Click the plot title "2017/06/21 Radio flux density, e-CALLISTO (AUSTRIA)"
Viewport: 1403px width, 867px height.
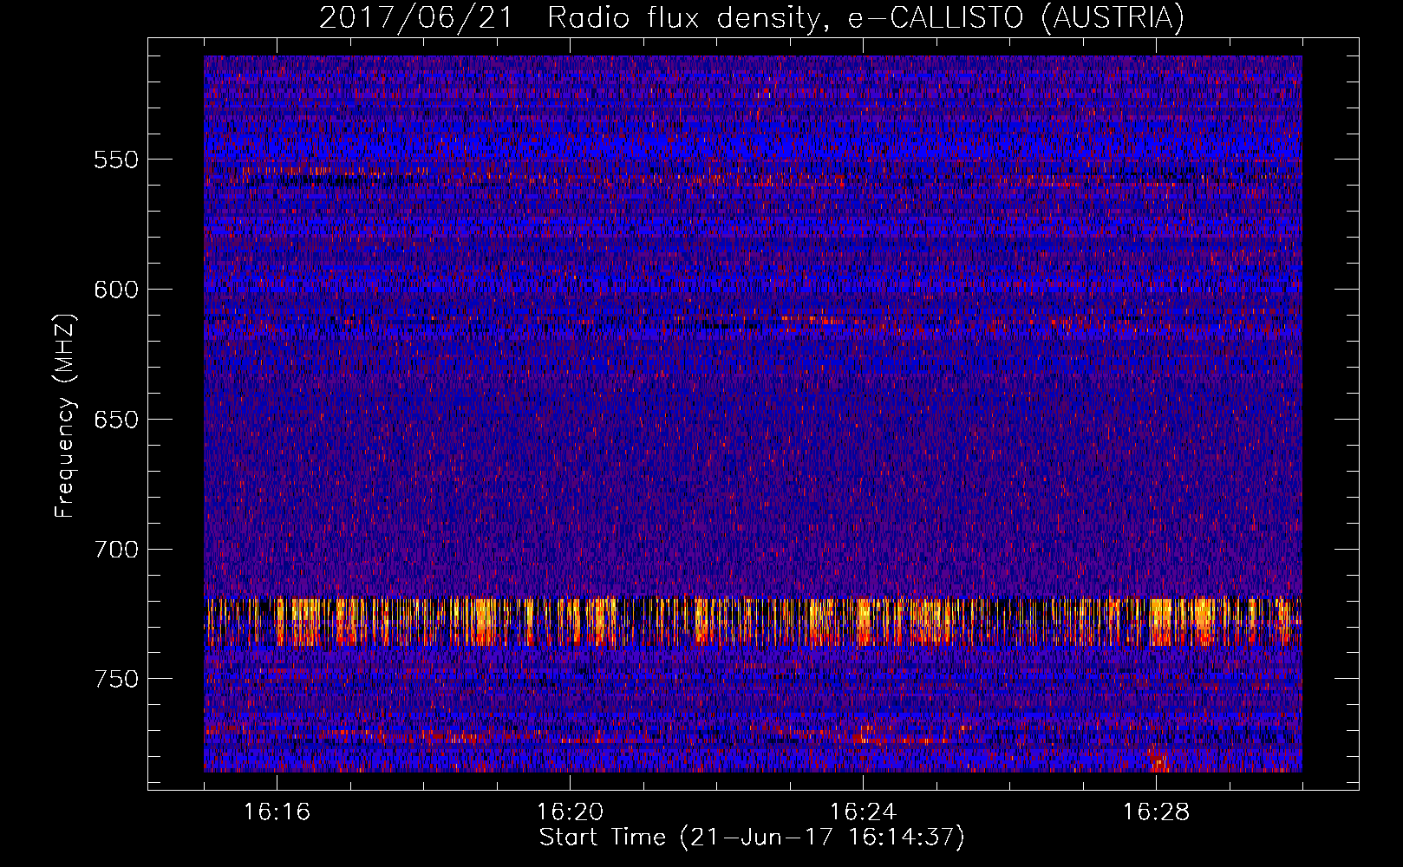[751, 18]
